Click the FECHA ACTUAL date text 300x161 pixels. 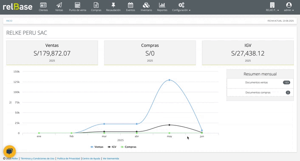tap(280, 21)
